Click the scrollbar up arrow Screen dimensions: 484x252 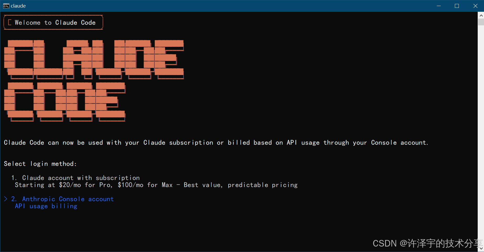481,15
